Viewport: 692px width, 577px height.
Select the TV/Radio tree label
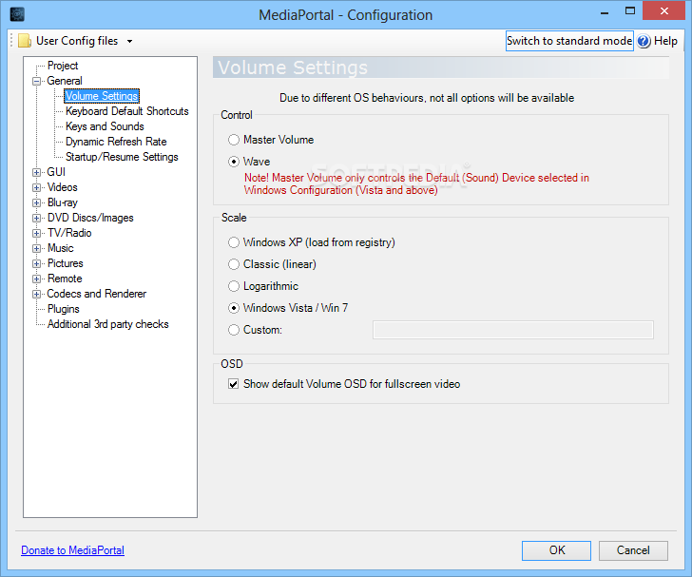(x=69, y=233)
